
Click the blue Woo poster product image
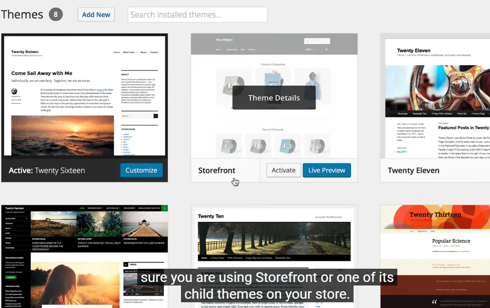(x=274, y=80)
